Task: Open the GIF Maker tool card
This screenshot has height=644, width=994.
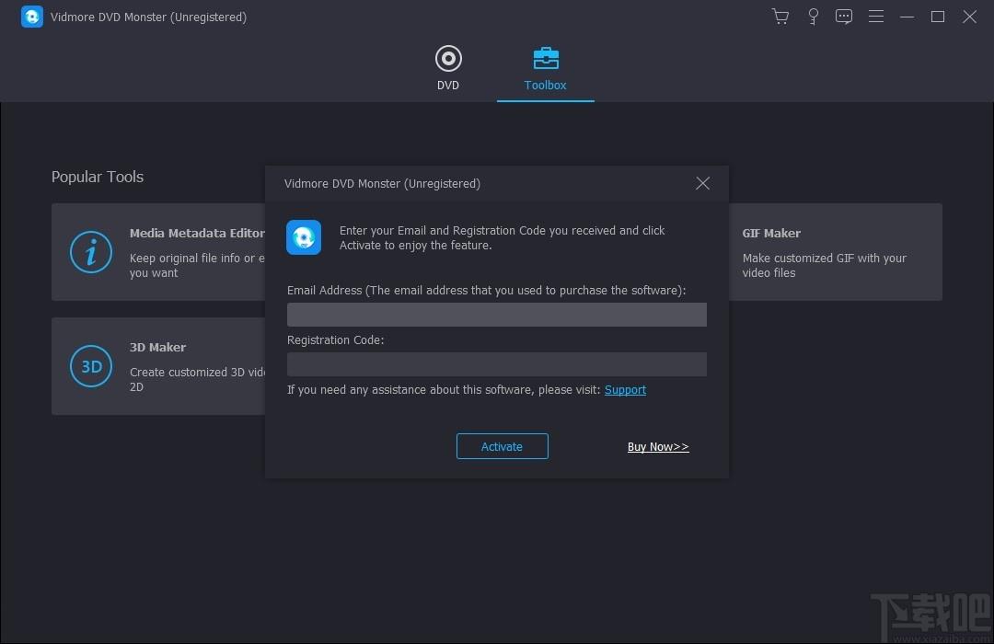Action: click(x=836, y=252)
